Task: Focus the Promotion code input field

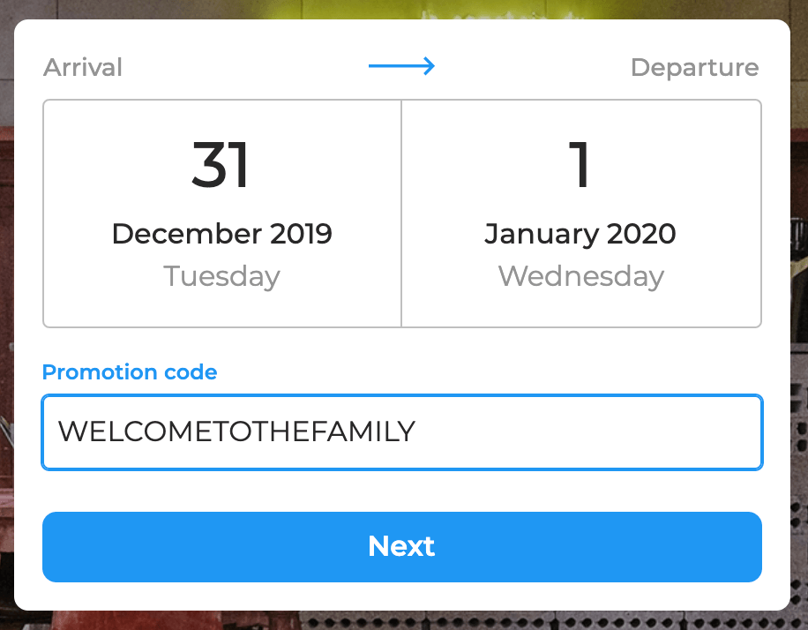Action: (402, 432)
